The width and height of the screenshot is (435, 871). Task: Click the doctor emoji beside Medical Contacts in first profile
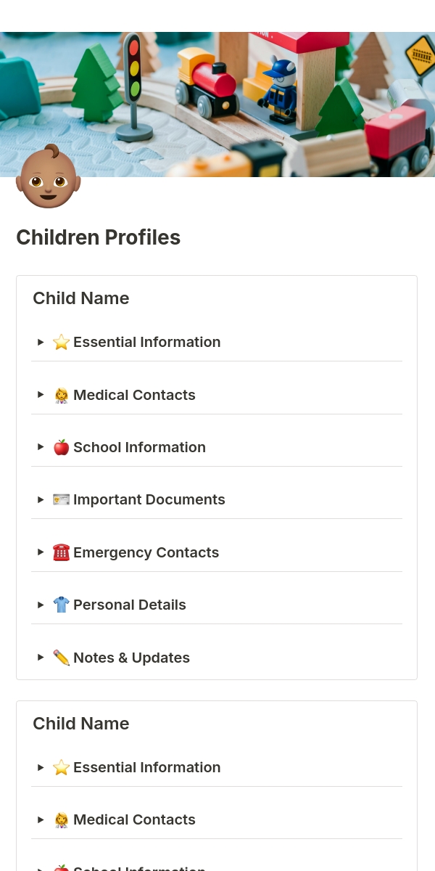[x=62, y=395]
